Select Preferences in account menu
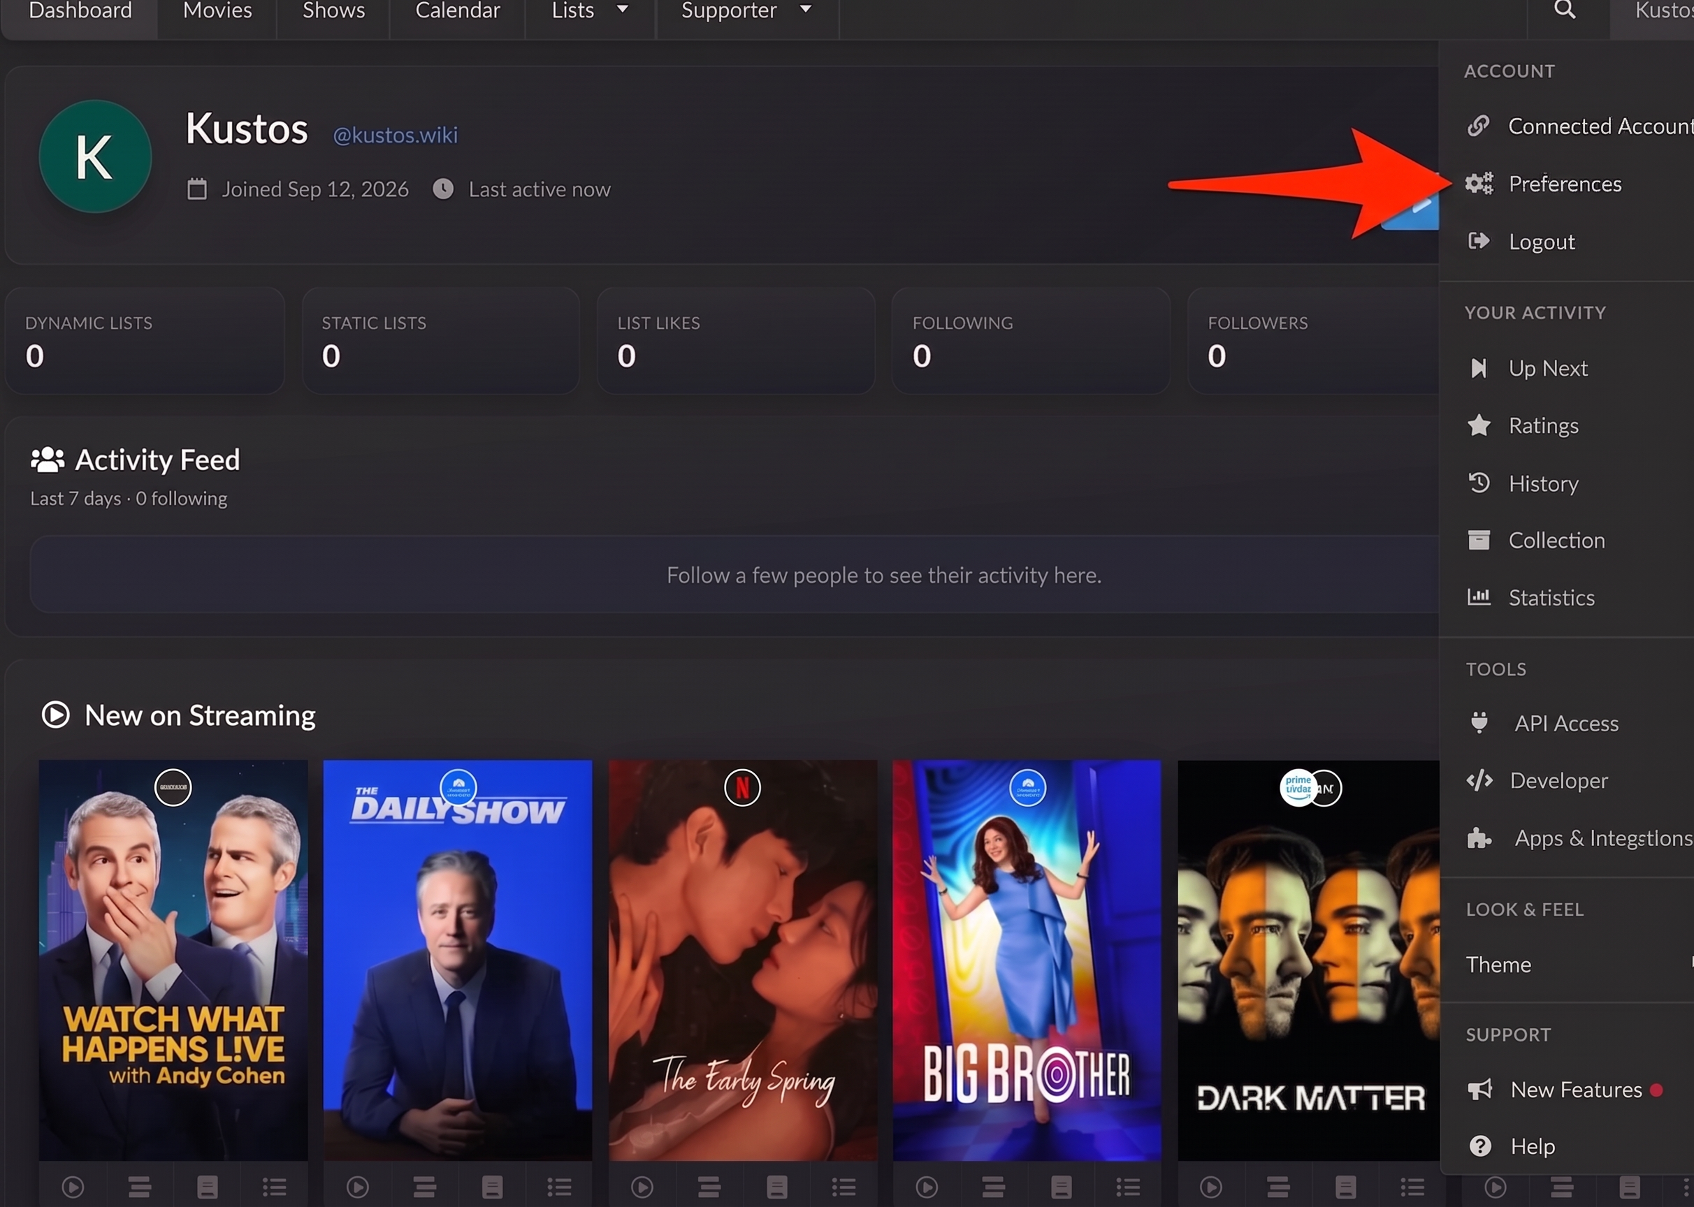The height and width of the screenshot is (1207, 1694). [x=1543, y=184]
